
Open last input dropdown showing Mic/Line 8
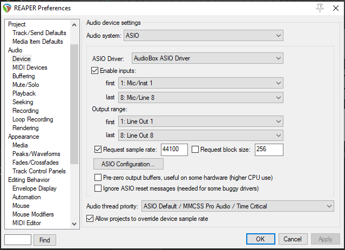tap(201, 98)
